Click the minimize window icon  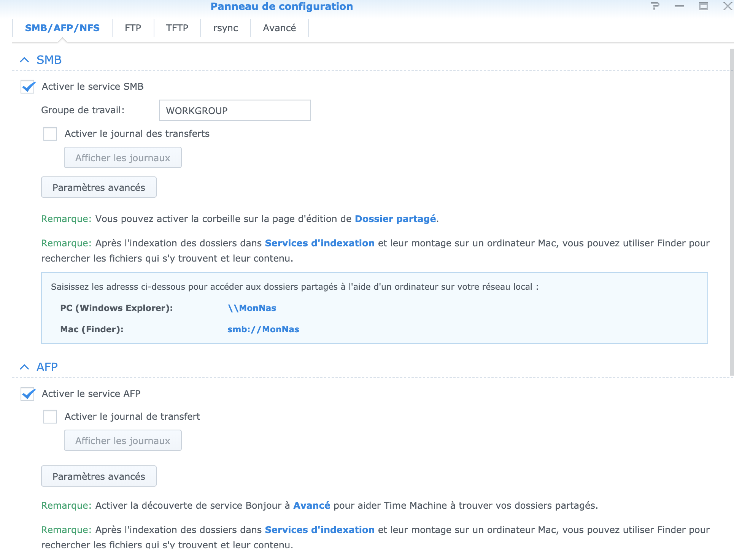tap(679, 6)
